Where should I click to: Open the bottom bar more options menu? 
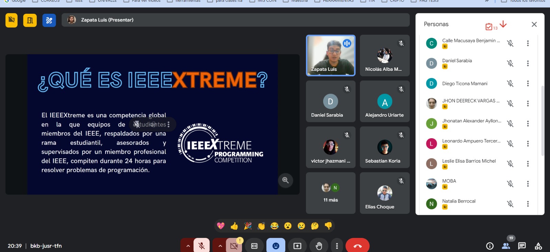coord(337,246)
